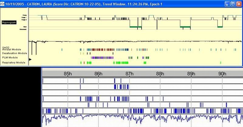
Task: Maximize the Trend Window
Action: [233, 4]
